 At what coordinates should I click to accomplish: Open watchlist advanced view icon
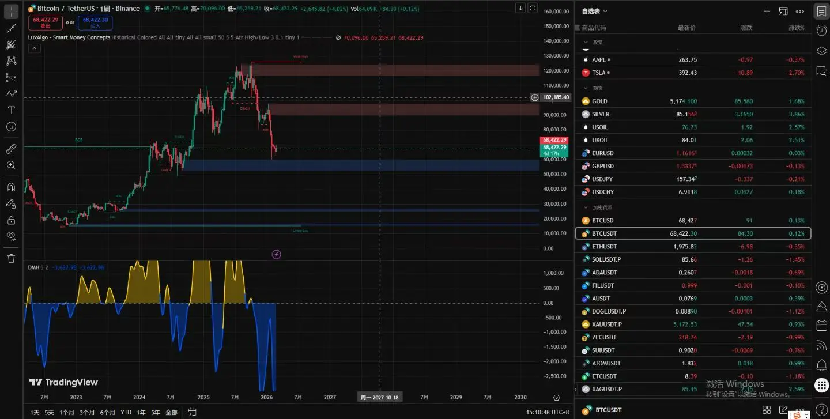tap(783, 11)
